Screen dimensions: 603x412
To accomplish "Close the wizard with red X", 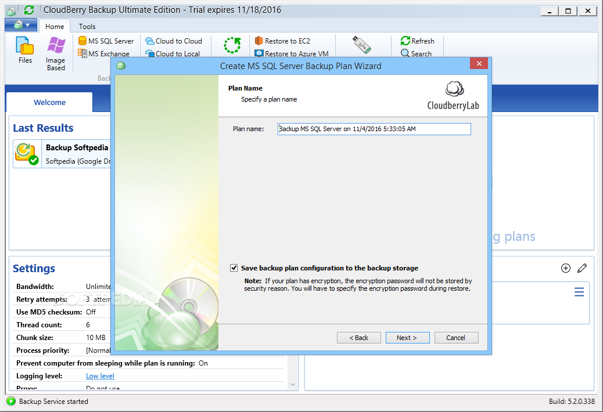I will [479, 64].
